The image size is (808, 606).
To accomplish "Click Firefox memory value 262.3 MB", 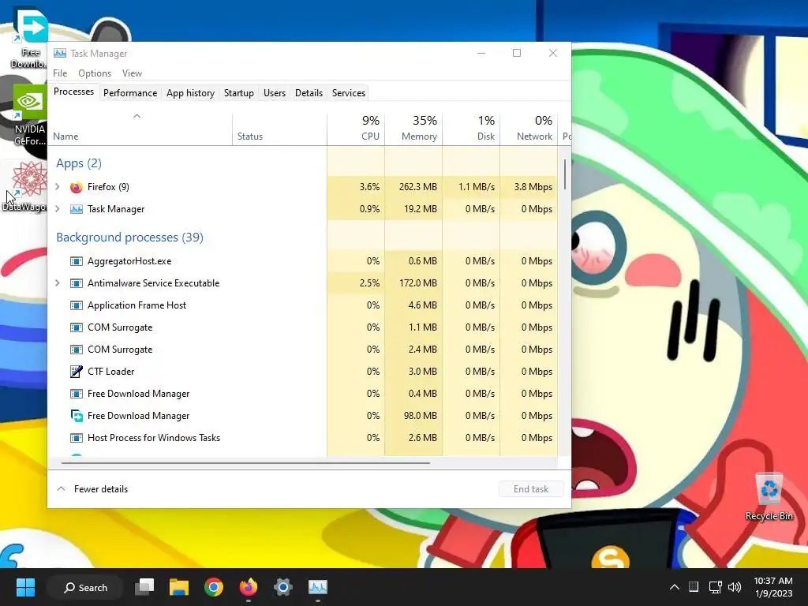I will [x=418, y=187].
